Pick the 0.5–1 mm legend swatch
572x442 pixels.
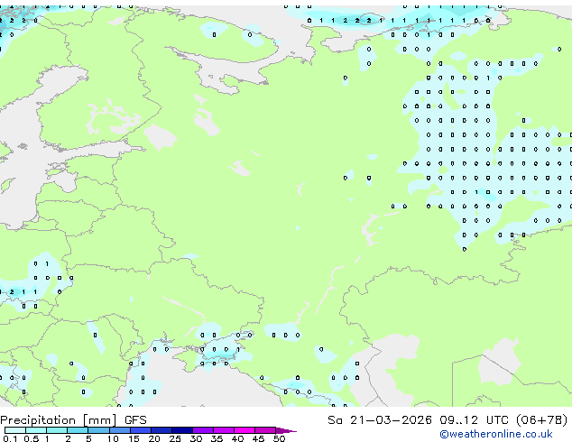pos(36,430)
